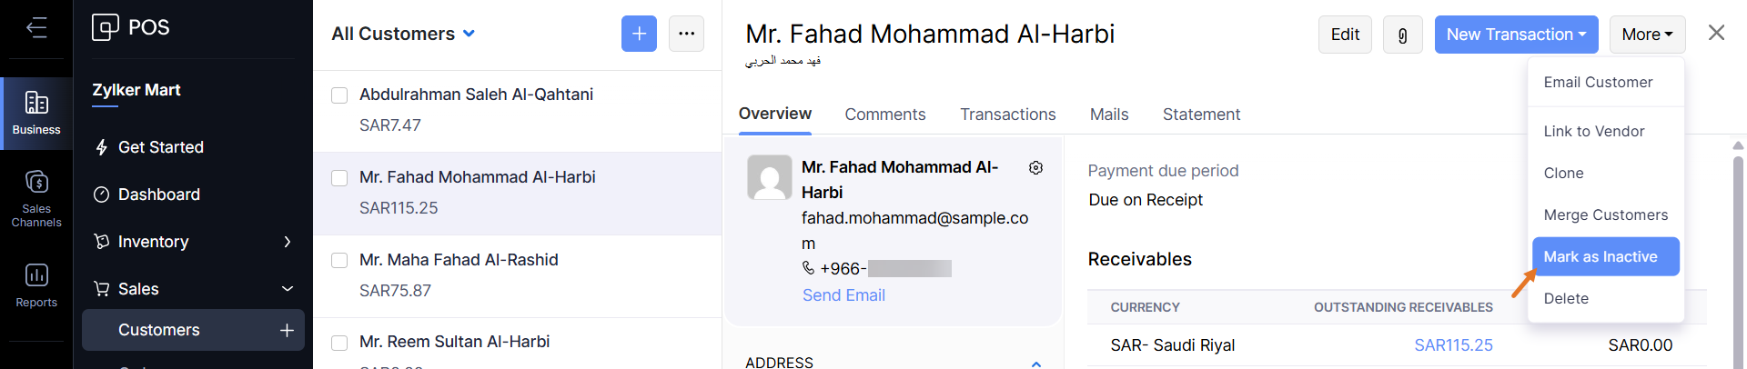Click the Edit button
The image size is (1747, 369).
coord(1344,35)
